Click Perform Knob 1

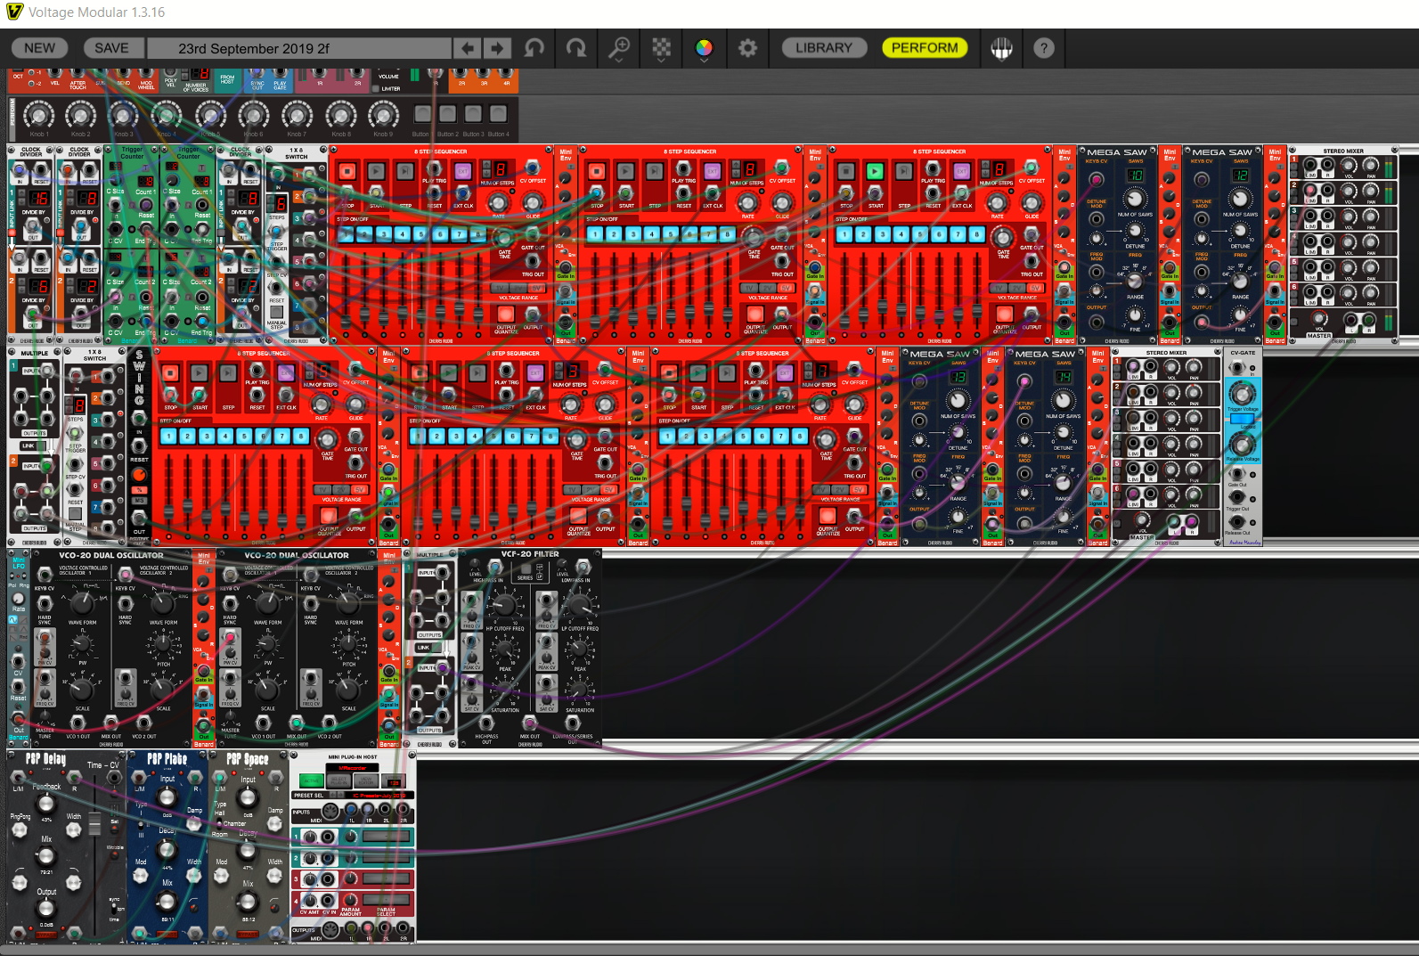point(37,114)
